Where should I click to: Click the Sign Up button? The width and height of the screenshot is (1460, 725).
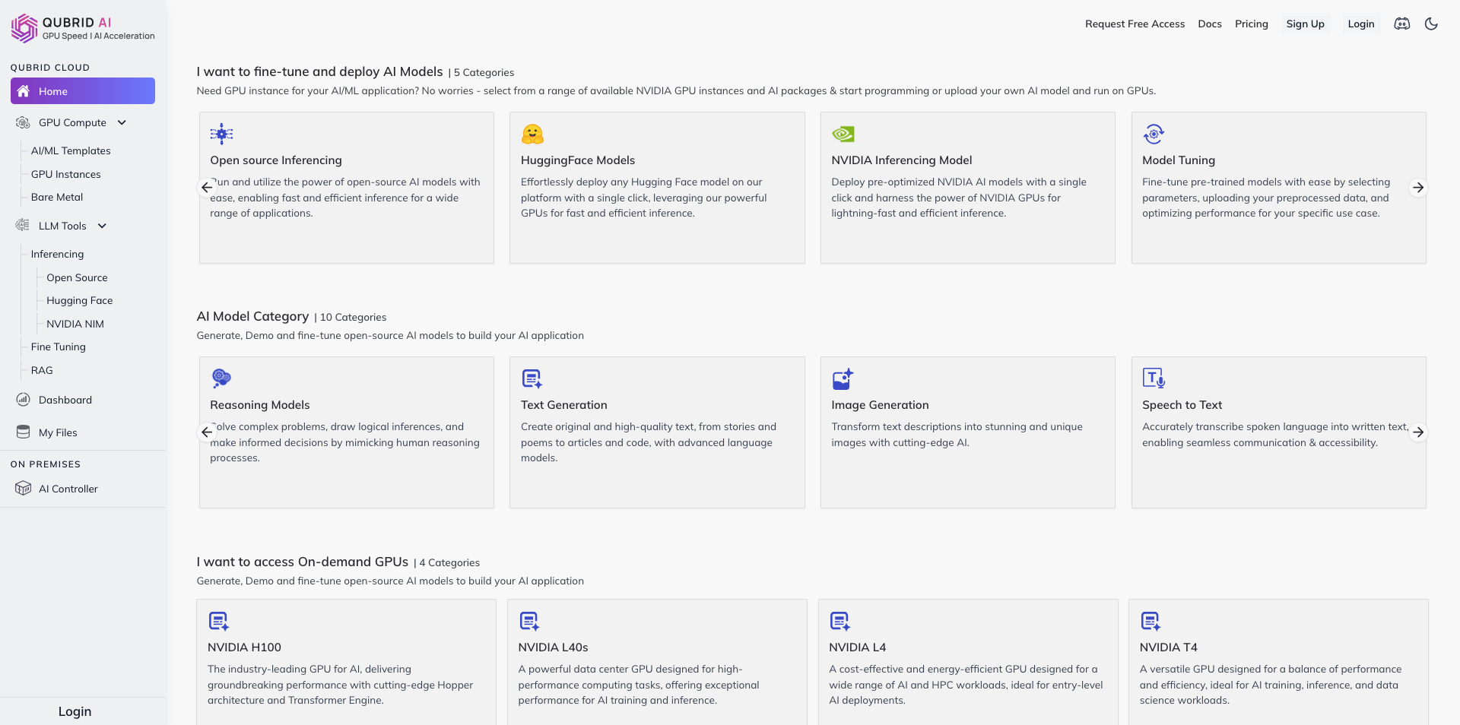point(1305,24)
